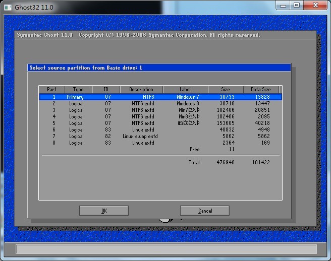The height and width of the screenshot is (261, 331).
Task: Click the Type column header
Action: click(x=78, y=90)
